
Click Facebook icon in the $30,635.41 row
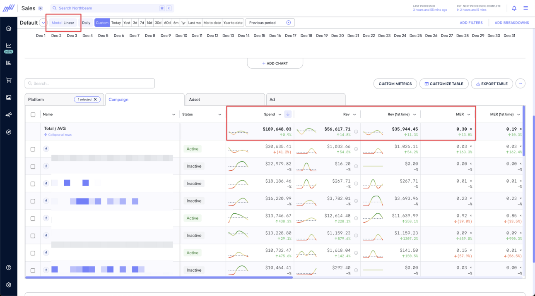[x=46, y=149]
